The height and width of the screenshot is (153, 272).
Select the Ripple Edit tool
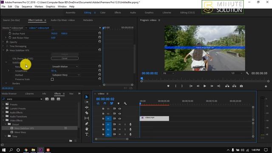[87, 108]
